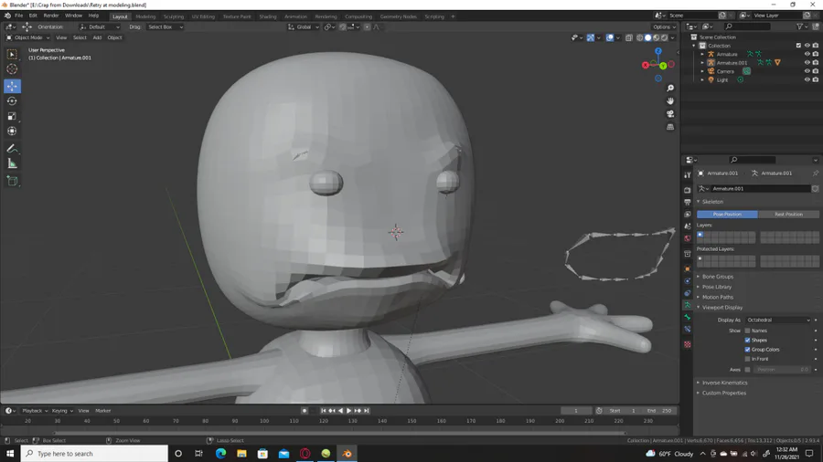Image resolution: width=823 pixels, height=462 pixels.
Task: Switch to the Sculpting workspace tab
Action: point(173,16)
